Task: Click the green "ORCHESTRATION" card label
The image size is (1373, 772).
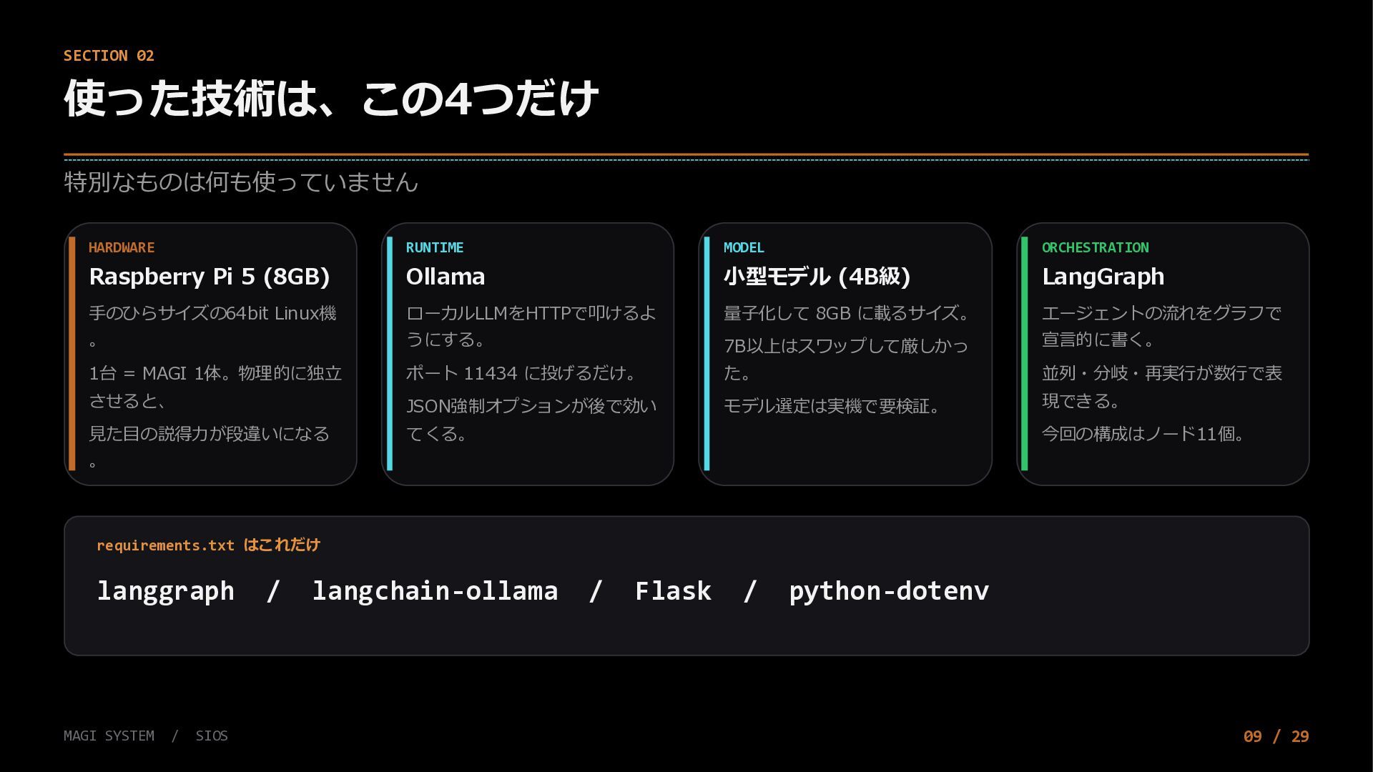Action: click(x=1096, y=247)
